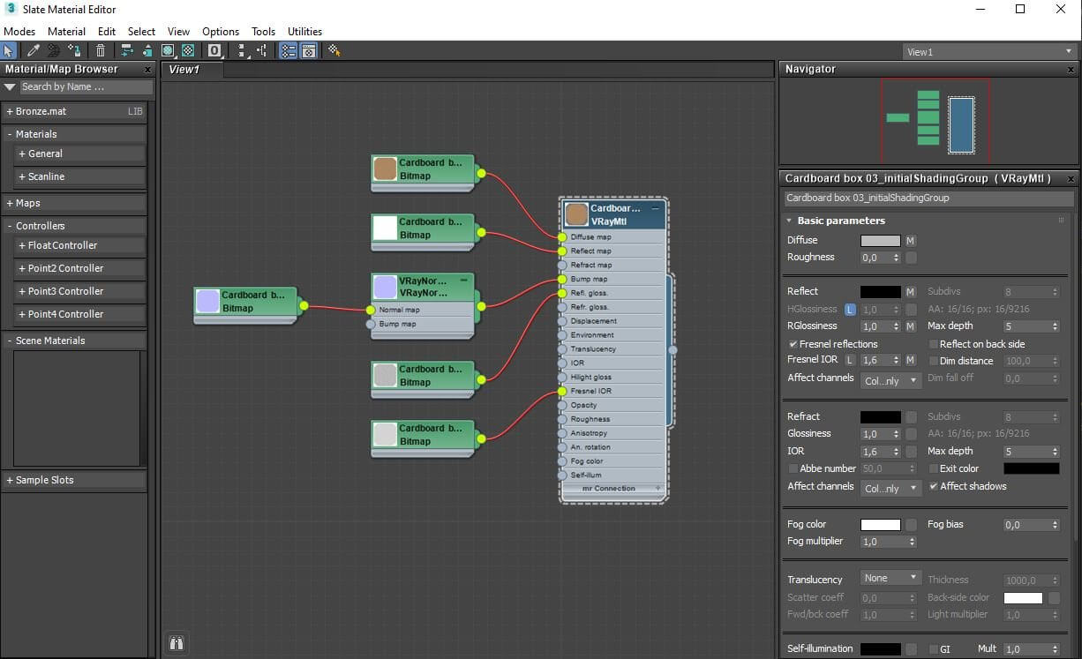
Task: Toggle the Parameter Editor panel icon
Action: (309, 51)
